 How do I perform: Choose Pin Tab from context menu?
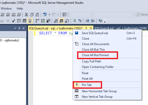coord(87,85)
